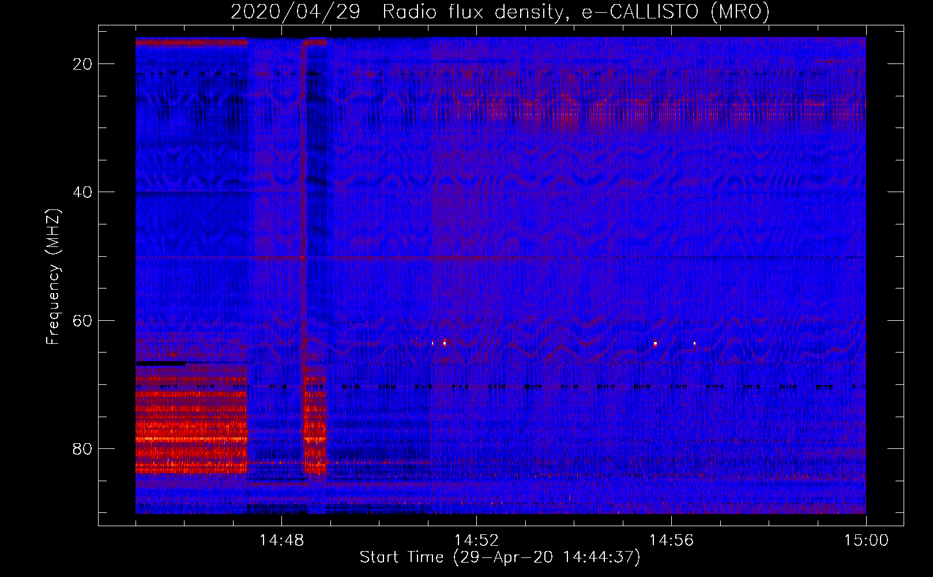933x577 pixels.
Task: Click the plot title '2020/04/29 Radio flux density'
Action: pos(500,12)
